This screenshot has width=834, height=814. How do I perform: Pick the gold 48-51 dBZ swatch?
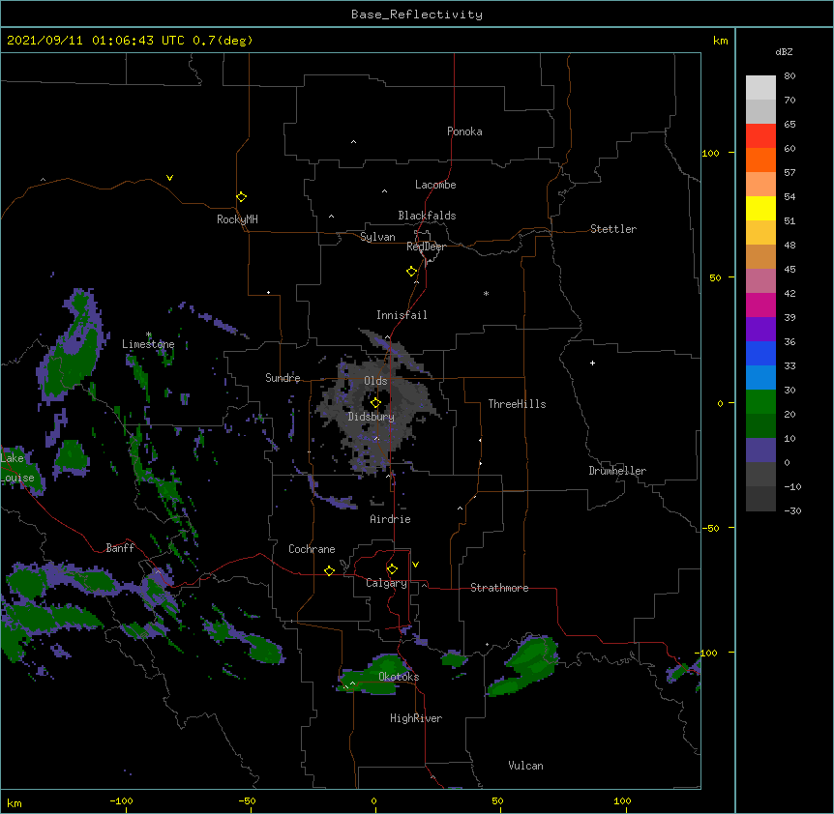click(x=760, y=233)
